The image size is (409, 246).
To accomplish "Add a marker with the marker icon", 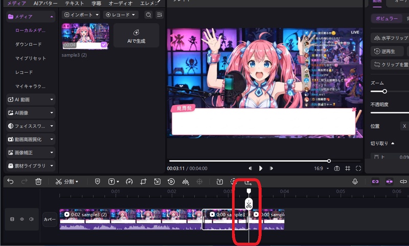I will point(97,182).
